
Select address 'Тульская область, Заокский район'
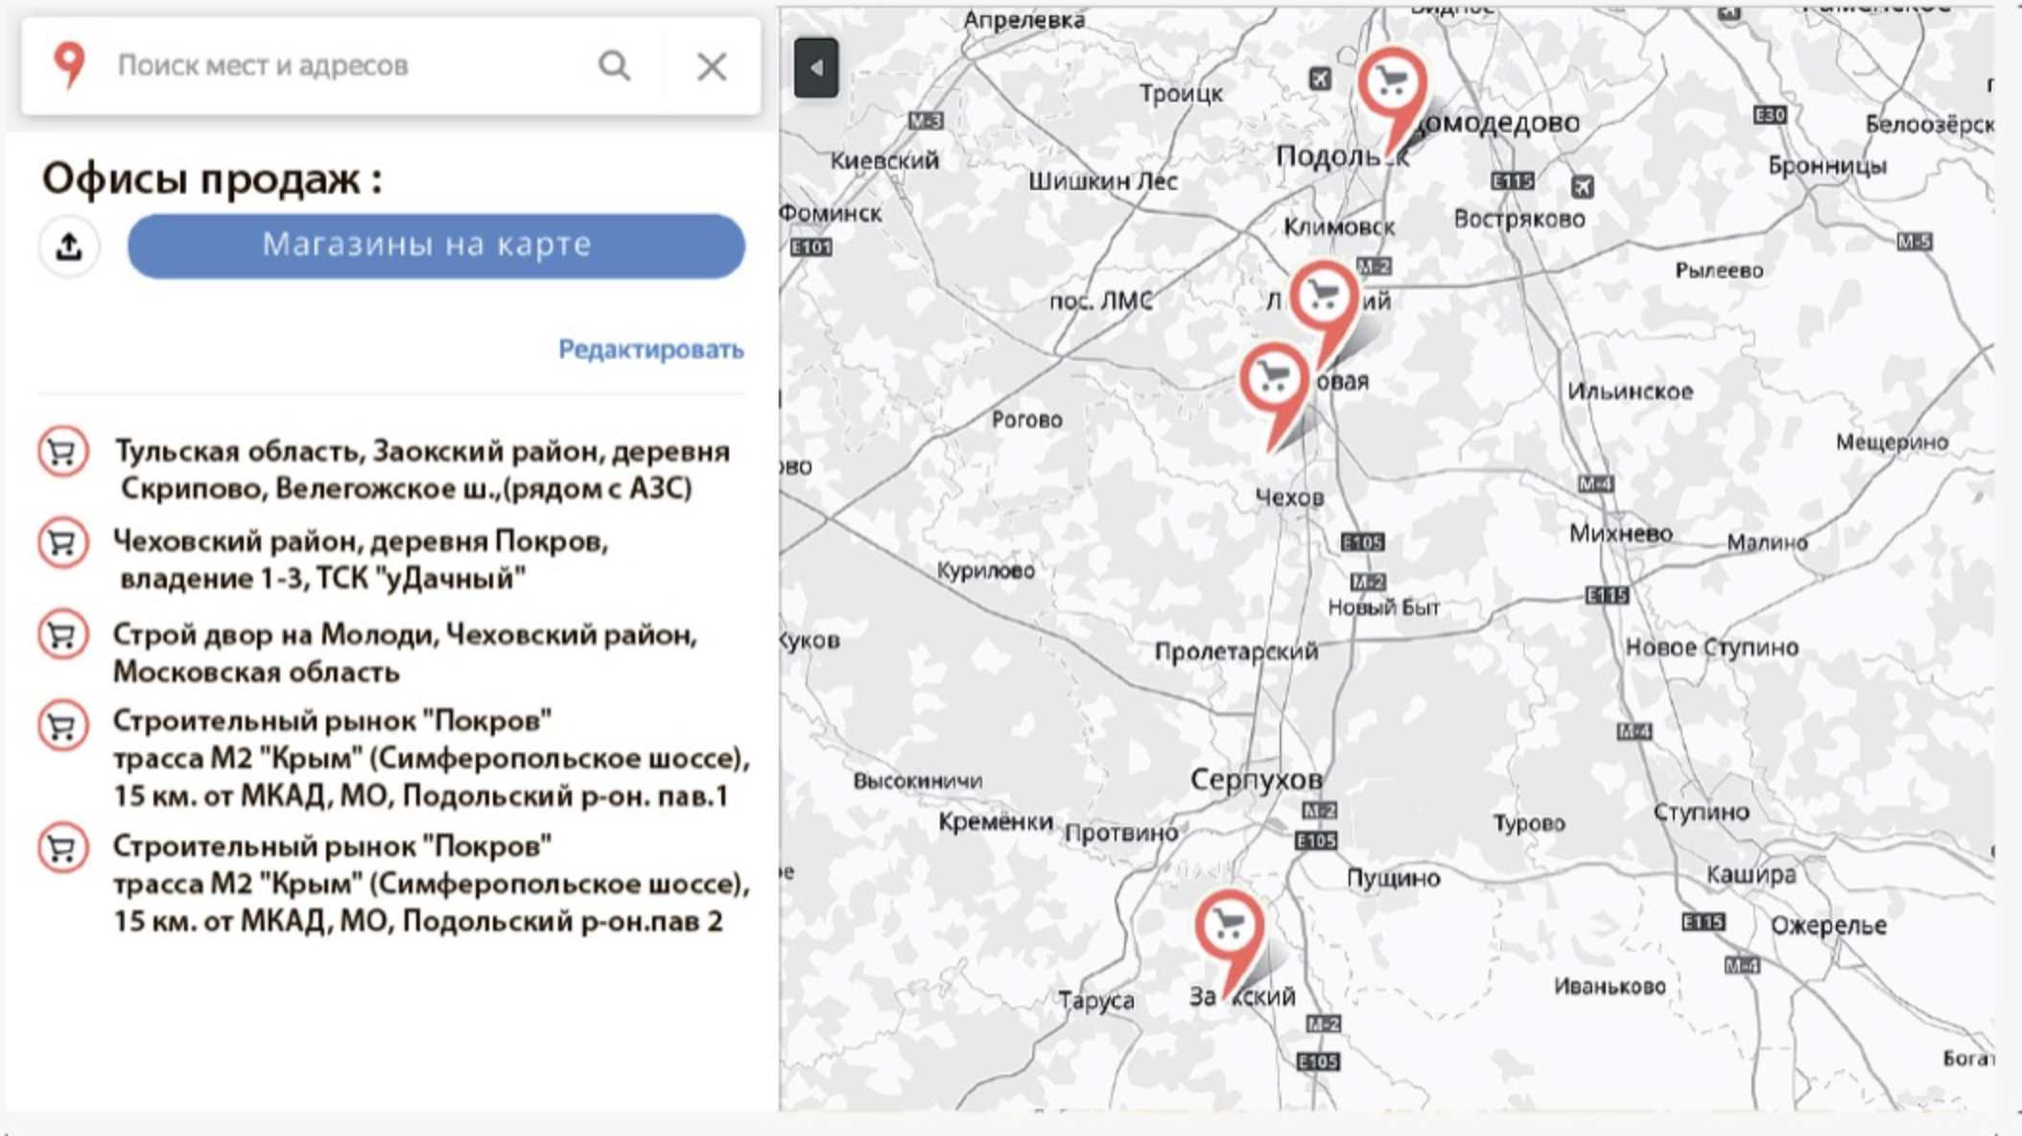tap(422, 469)
